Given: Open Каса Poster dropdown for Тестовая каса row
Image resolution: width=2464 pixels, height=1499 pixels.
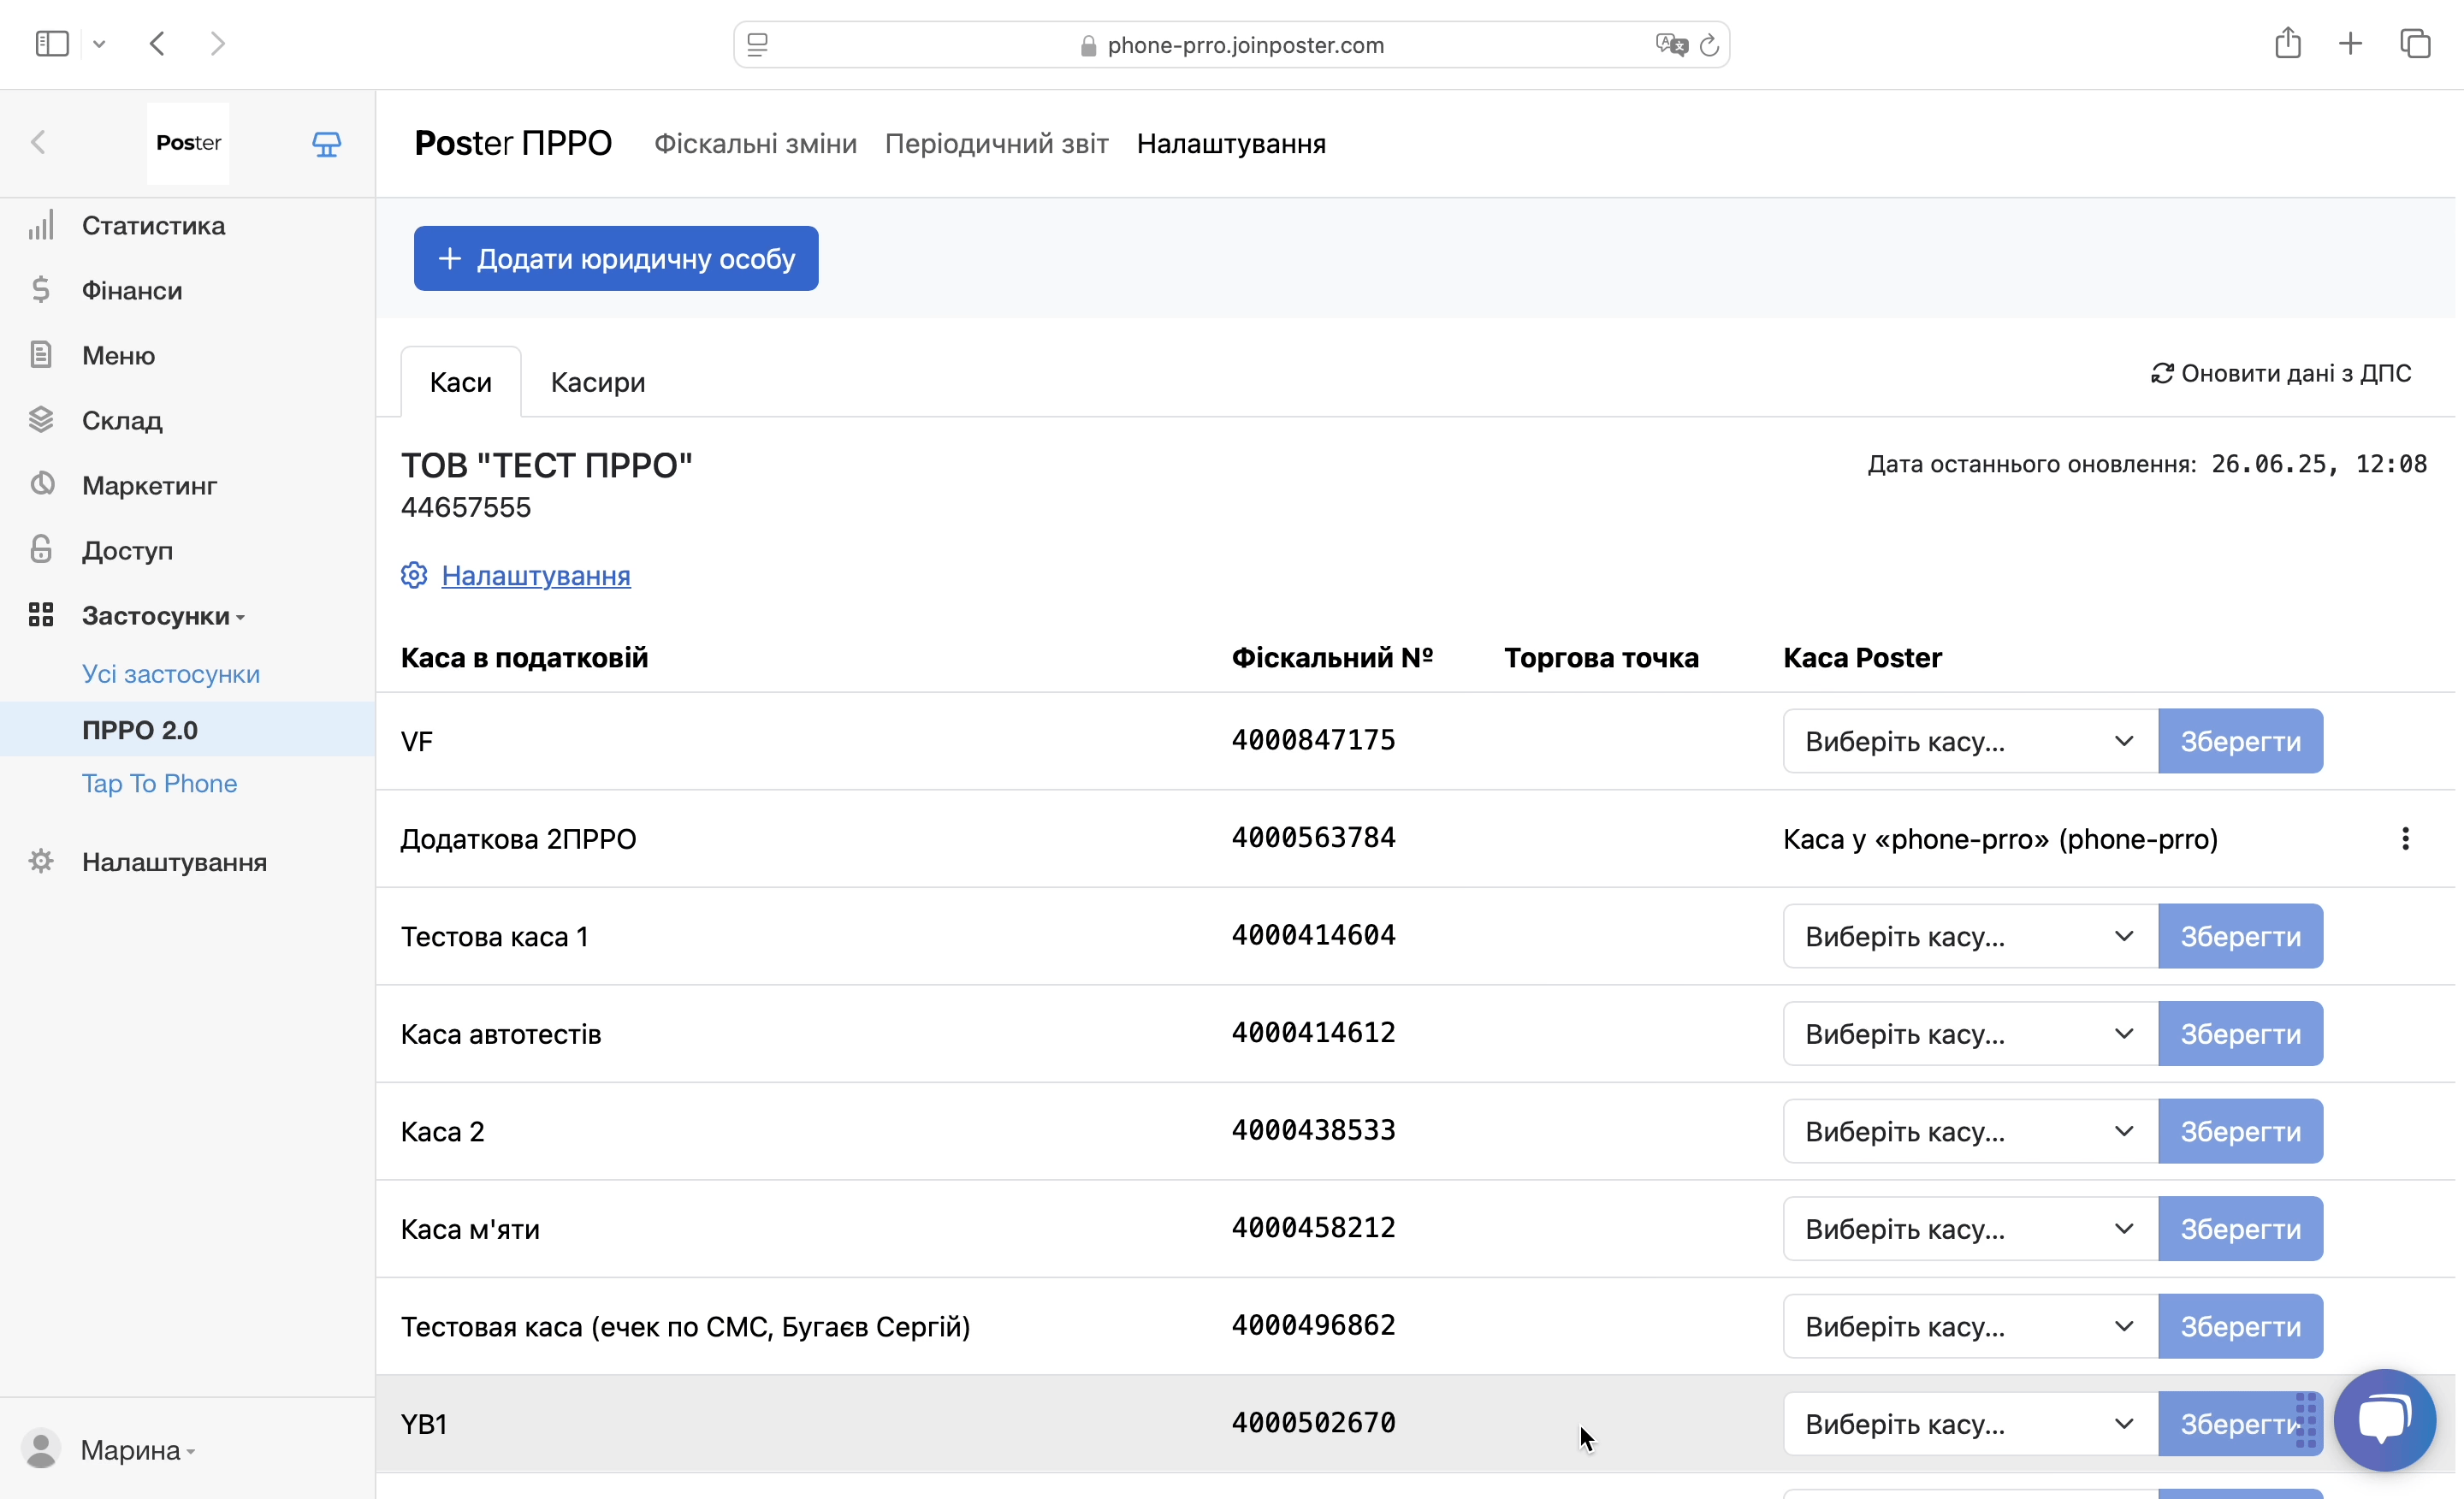Looking at the screenshot, I should click(1970, 1326).
